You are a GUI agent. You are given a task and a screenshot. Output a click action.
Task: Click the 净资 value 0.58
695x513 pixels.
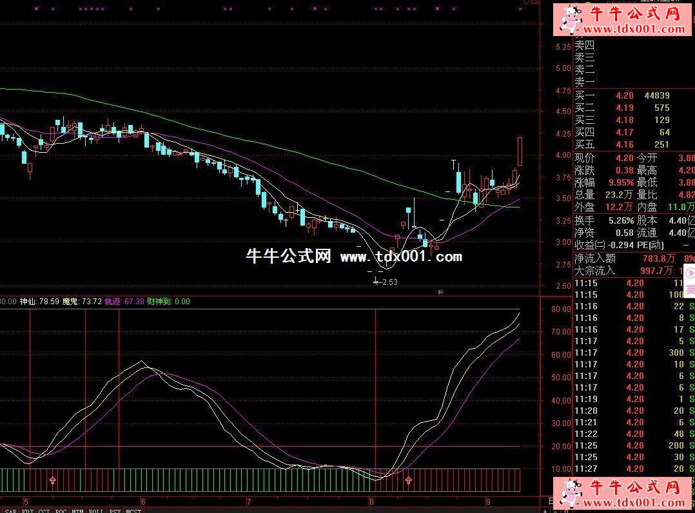pos(625,233)
